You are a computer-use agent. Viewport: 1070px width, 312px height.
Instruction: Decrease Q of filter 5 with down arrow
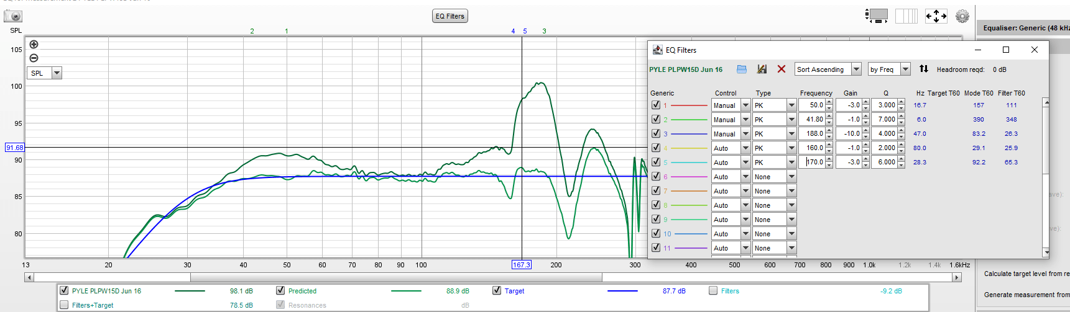(901, 165)
